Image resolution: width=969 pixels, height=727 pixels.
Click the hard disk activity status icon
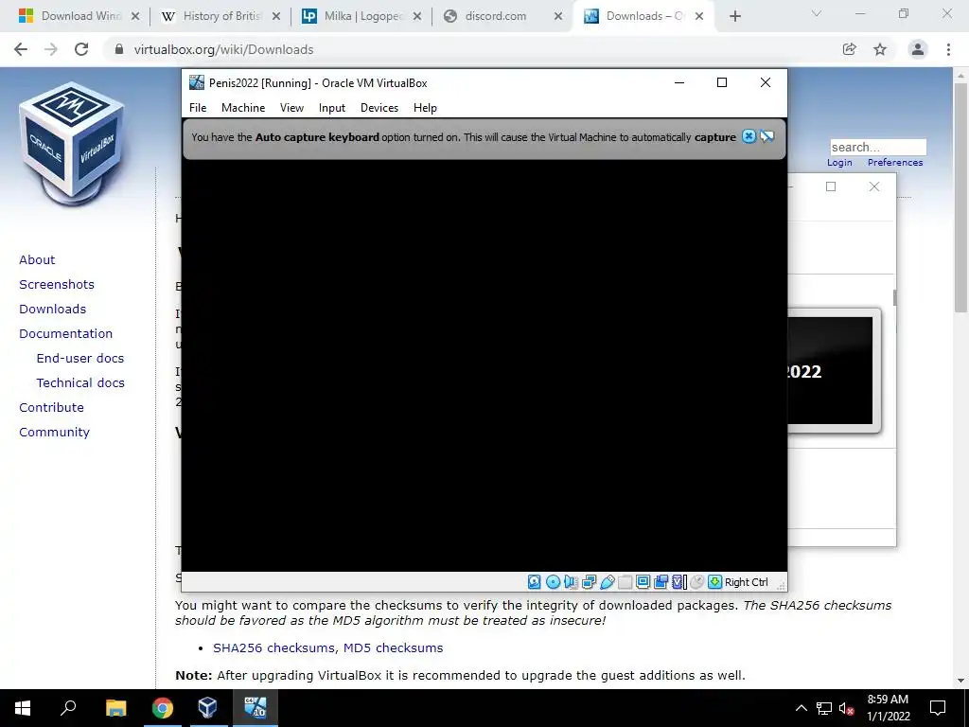tap(535, 582)
